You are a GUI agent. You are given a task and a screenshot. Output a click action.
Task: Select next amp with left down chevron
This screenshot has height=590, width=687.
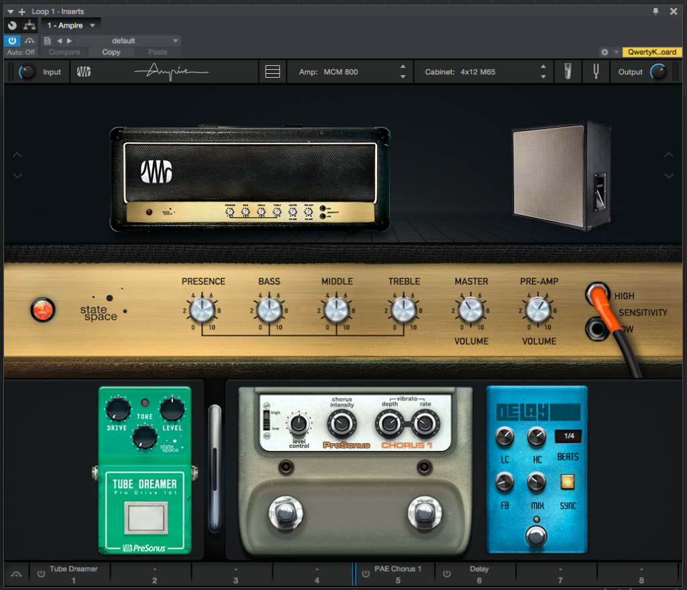pyautogui.click(x=17, y=175)
